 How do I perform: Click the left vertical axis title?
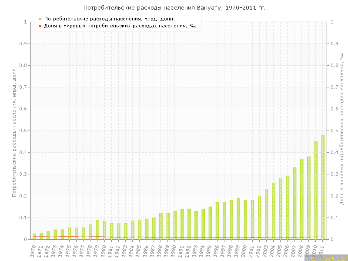14,130
